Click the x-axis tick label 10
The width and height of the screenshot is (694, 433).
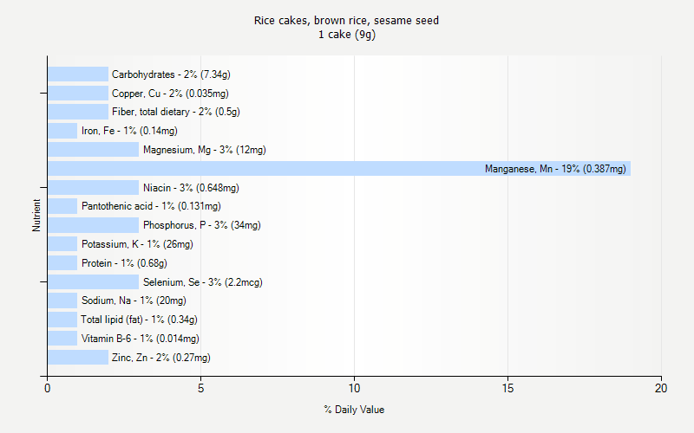354,389
